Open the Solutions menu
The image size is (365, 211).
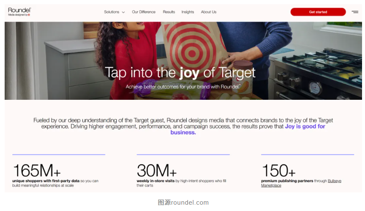point(112,12)
